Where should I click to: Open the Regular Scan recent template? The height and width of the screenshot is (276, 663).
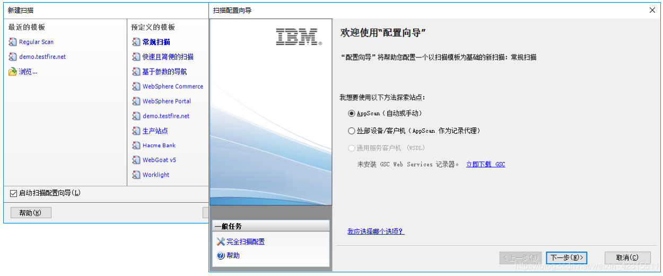[36, 42]
